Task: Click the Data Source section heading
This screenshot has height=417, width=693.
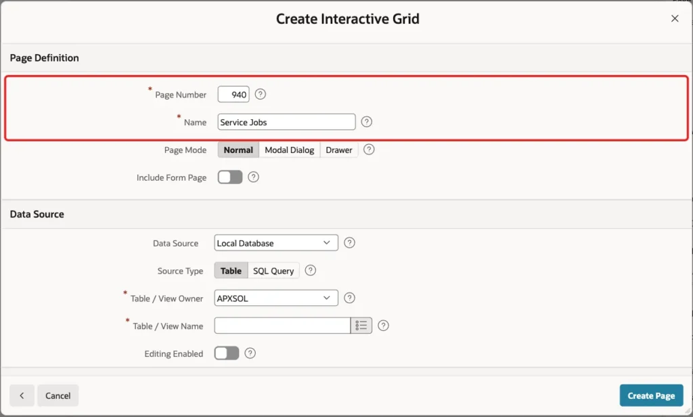Action: click(37, 214)
